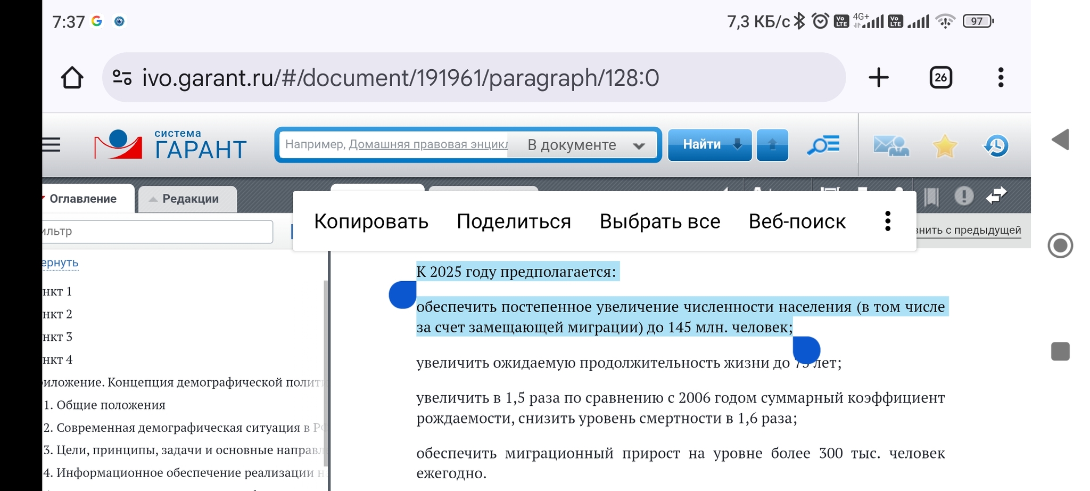Open the advanced search list icon
Image resolution: width=1090 pixels, height=491 pixels.
(x=823, y=145)
